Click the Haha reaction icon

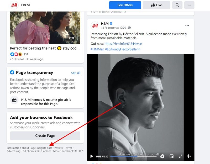coord(20,54)
